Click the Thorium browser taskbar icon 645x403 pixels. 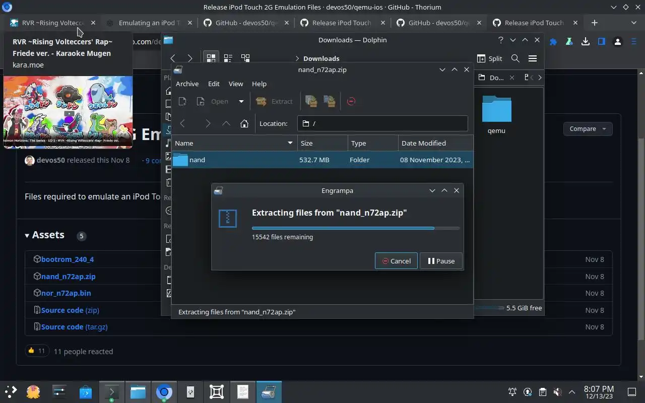[x=164, y=391]
